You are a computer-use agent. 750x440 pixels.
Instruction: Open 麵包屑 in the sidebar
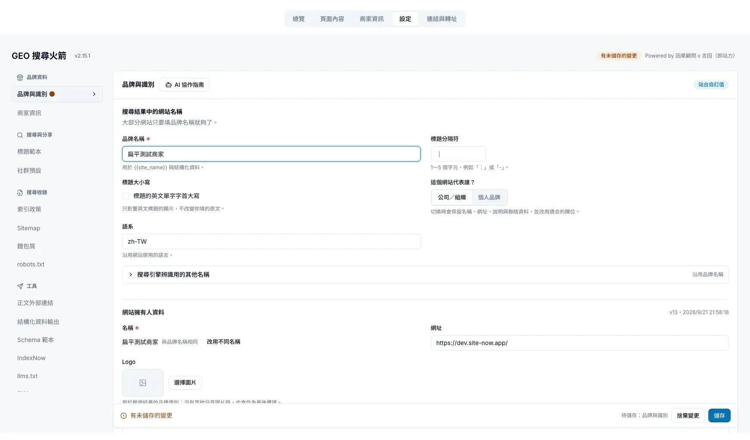(57, 246)
